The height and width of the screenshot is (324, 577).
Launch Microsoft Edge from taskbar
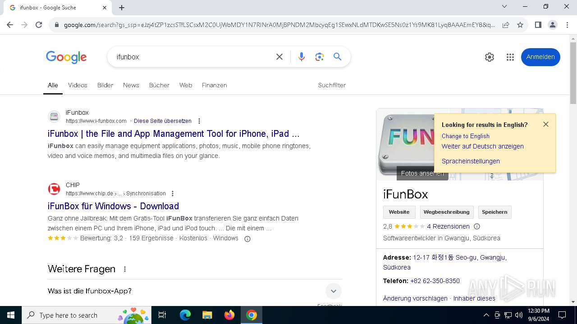click(x=185, y=315)
